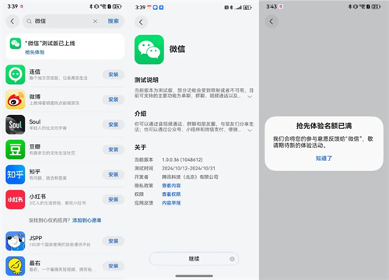Open the 查看内容 privacy policy link
Viewport: 389px width, 280px height.
tap(171, 186)
